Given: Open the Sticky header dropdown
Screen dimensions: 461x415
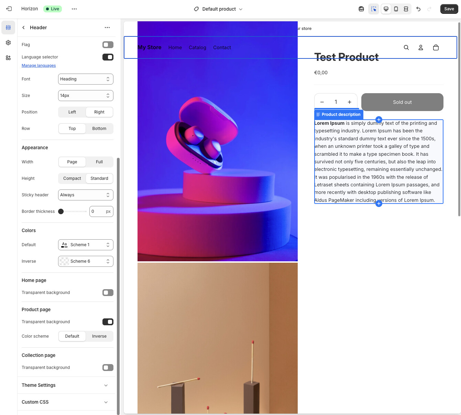Looking at the screenshot, I should tap(86, 195).
